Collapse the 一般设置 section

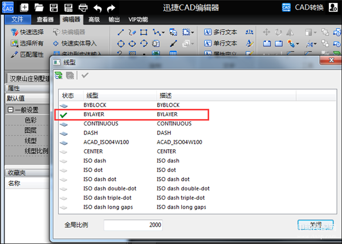(x=10, y=109)
